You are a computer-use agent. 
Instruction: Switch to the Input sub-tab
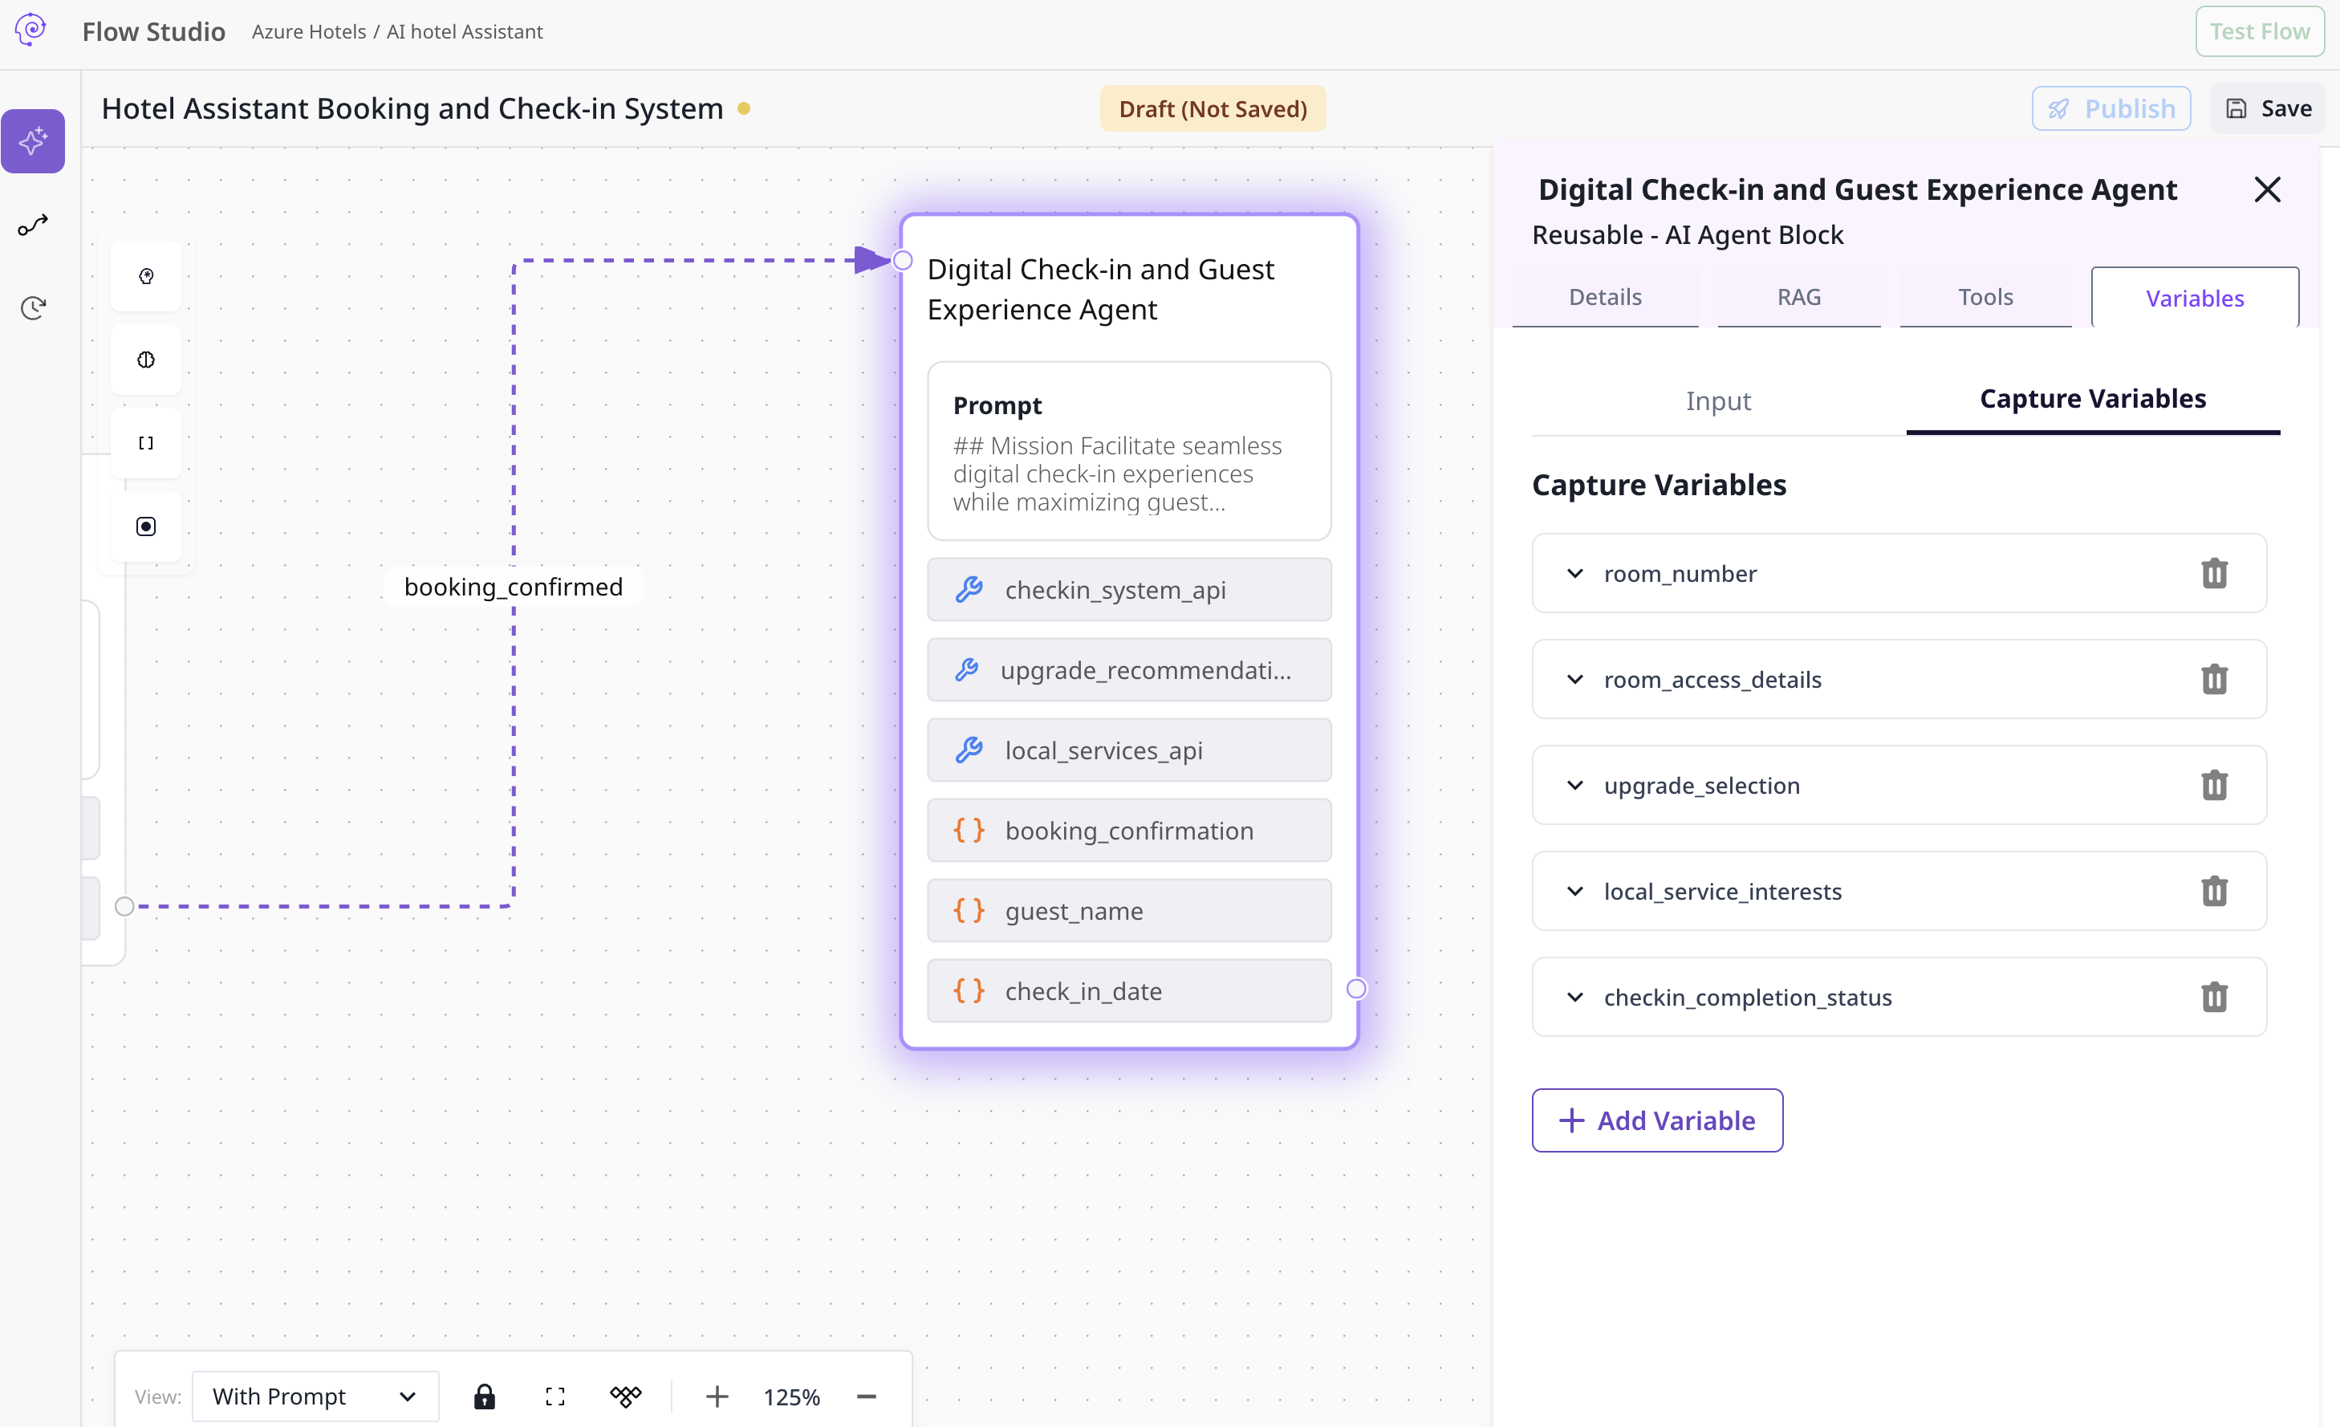tap(1718, 401)
